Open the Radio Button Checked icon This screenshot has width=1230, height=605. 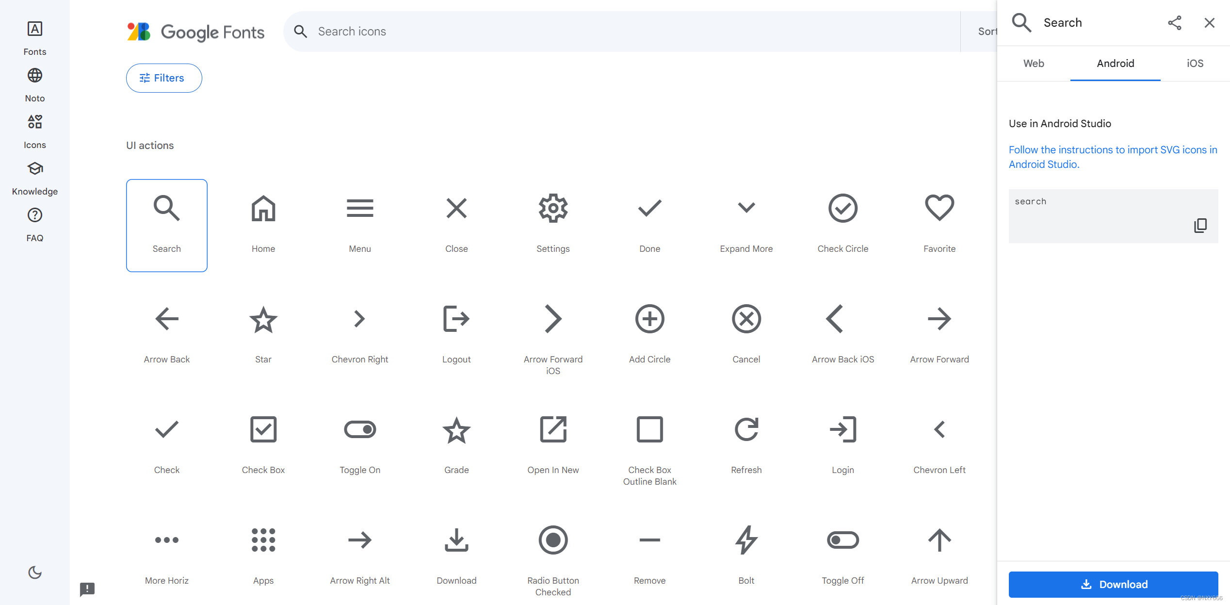click(x=553, y=540)
